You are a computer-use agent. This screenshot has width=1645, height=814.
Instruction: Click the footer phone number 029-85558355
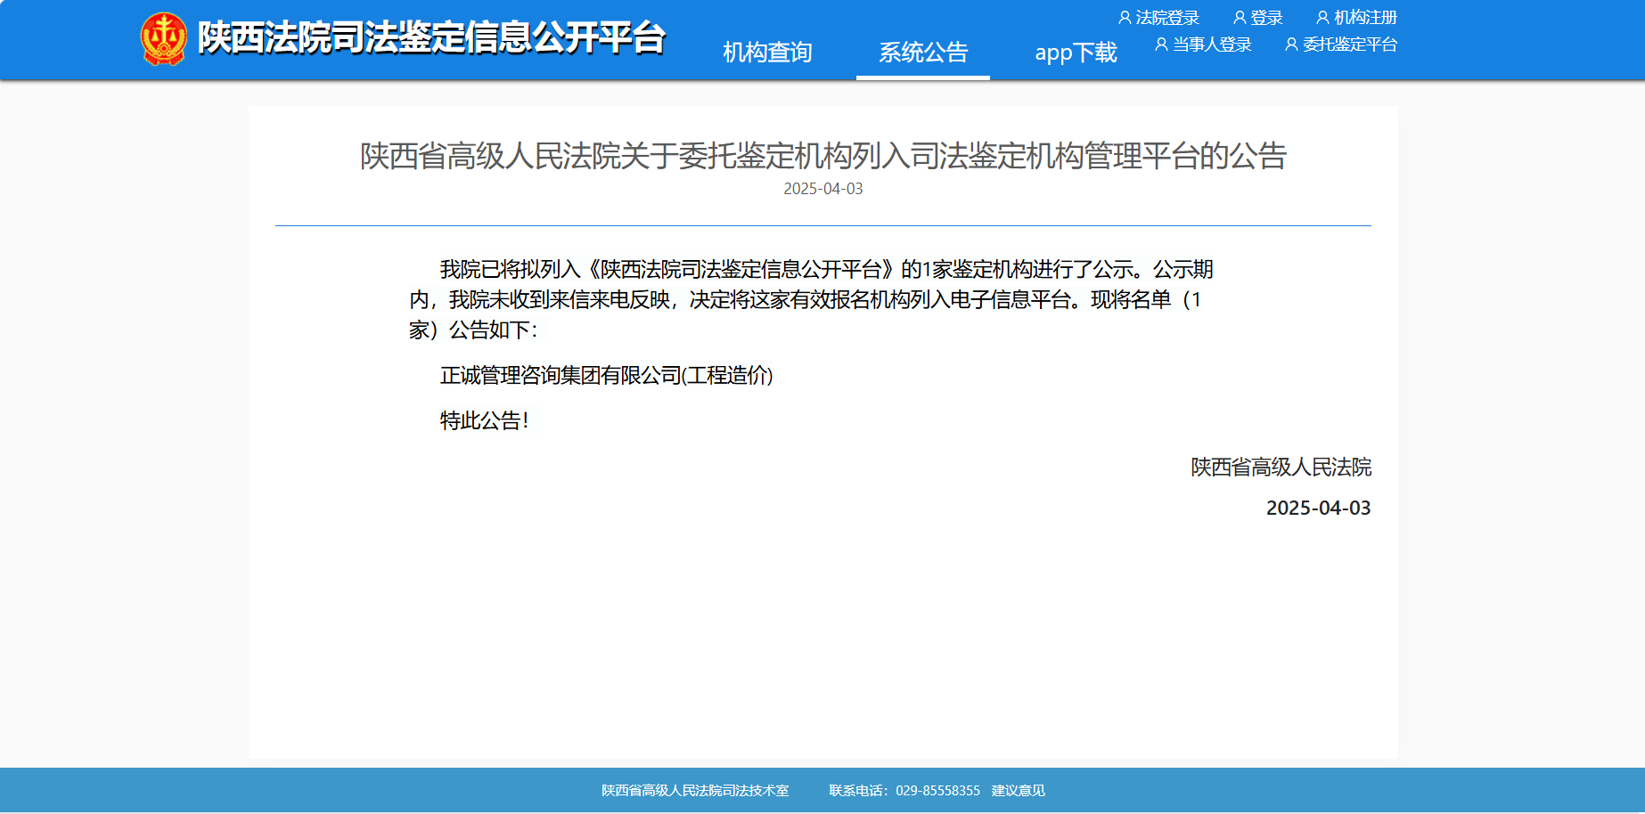point(937,791)
